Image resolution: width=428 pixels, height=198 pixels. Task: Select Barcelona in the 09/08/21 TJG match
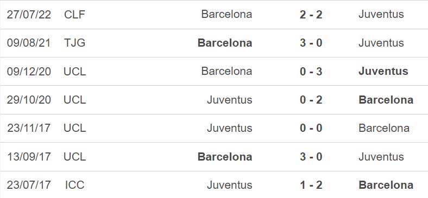pos(225,43)
